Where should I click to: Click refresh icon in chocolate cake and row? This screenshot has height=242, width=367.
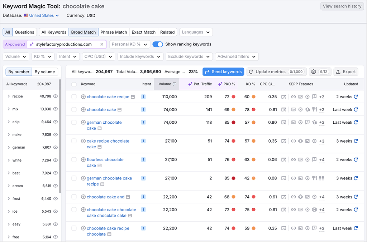point(356,197)
